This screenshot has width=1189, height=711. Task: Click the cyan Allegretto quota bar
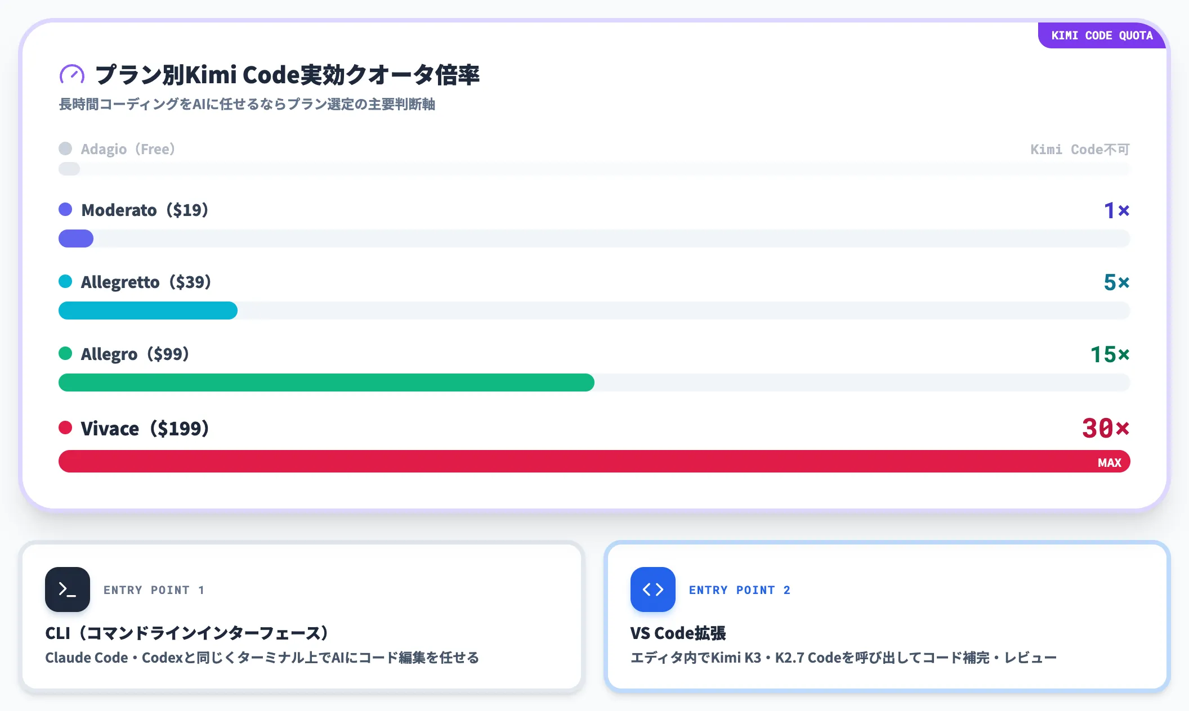(148, 310)
